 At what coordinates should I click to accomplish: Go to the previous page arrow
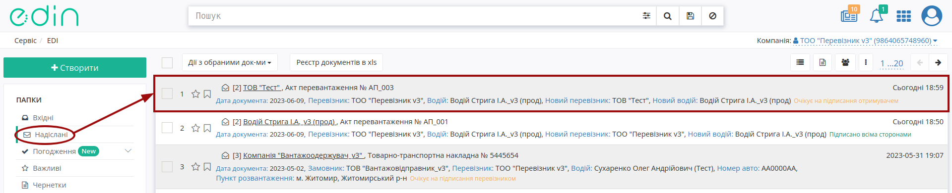coord(920,62)
